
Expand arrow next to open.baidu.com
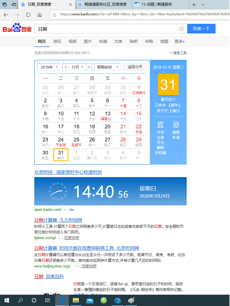[x=65, y=210]
